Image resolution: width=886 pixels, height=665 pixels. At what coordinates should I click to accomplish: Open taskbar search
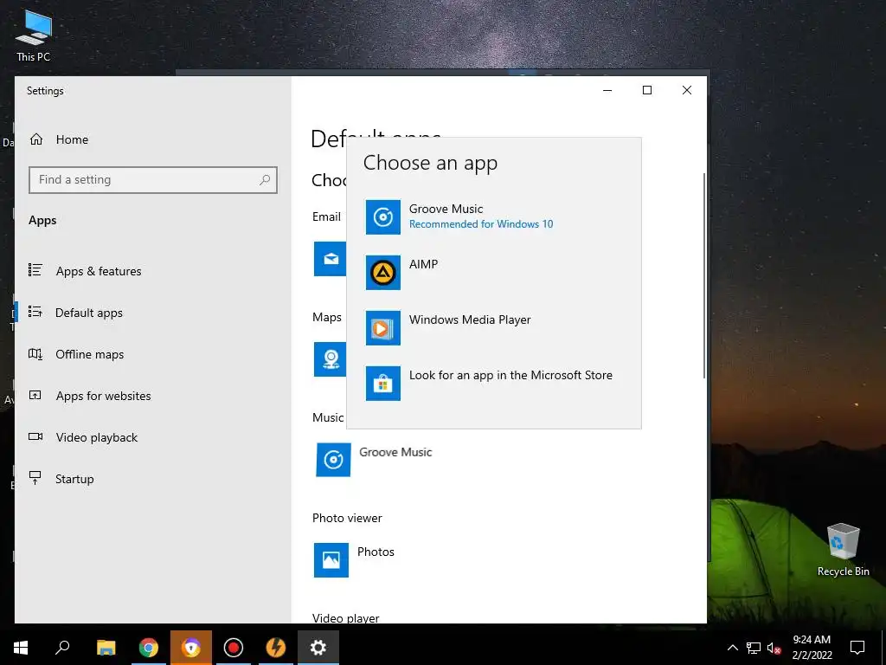[62, 648]
